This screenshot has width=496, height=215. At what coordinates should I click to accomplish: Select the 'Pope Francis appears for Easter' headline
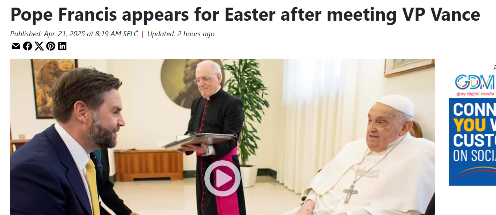(245, 15)
